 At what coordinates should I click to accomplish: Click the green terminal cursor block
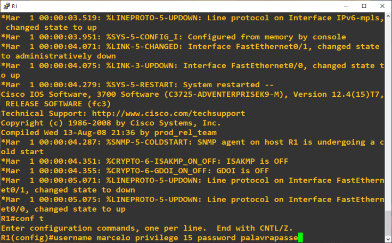pyautogui.click(x=300, y=238)
